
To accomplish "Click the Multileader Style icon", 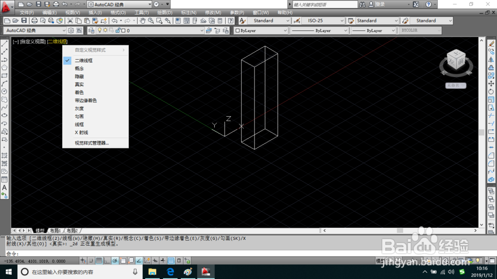I will tap(406, 21).
